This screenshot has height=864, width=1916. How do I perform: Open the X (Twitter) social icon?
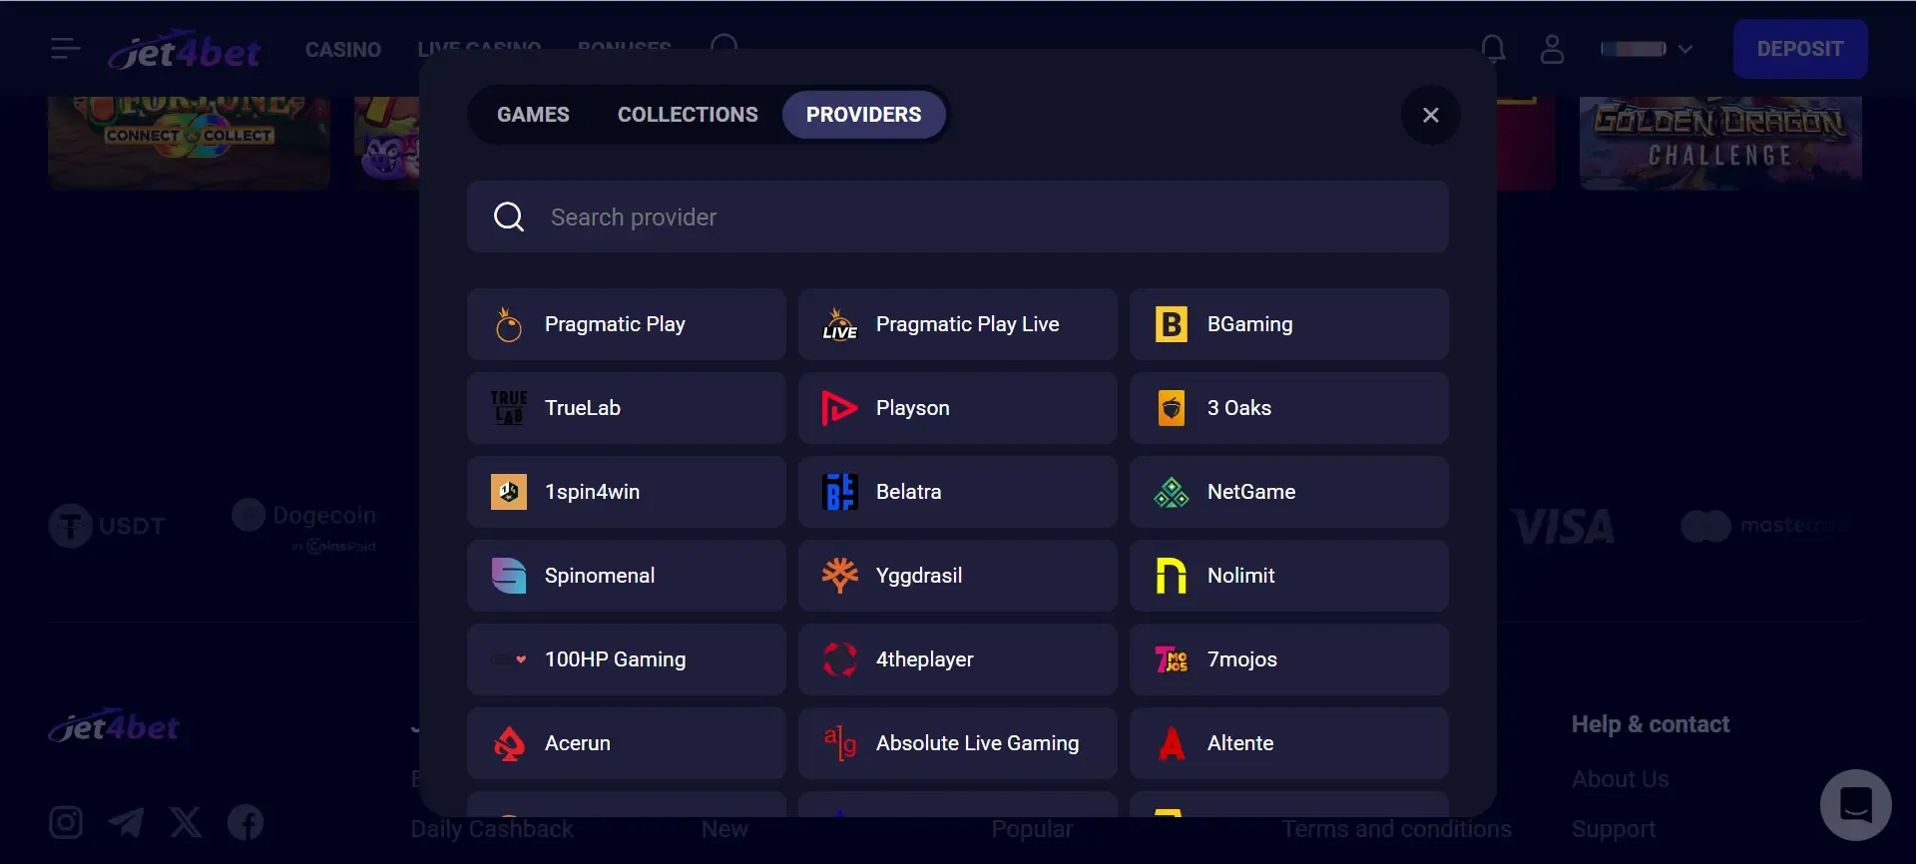pos(186,823)
